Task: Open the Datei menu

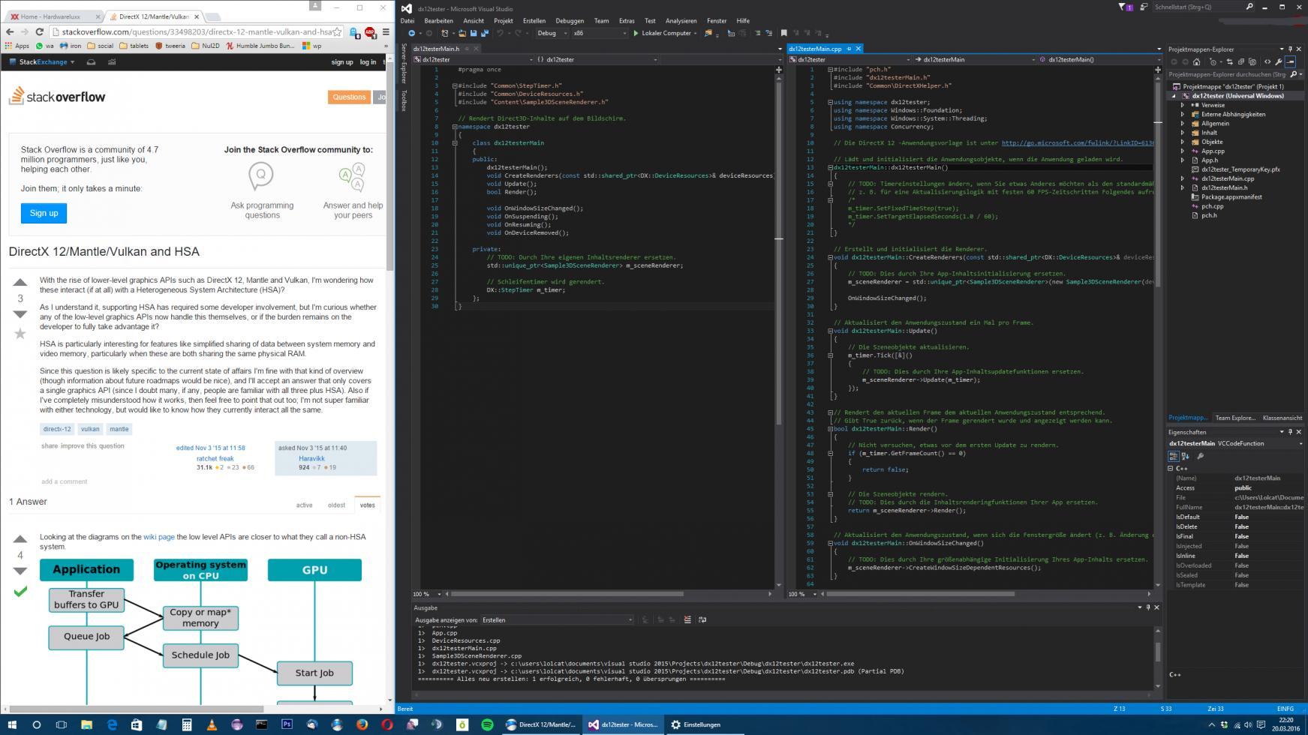Action: pos(407,21)
